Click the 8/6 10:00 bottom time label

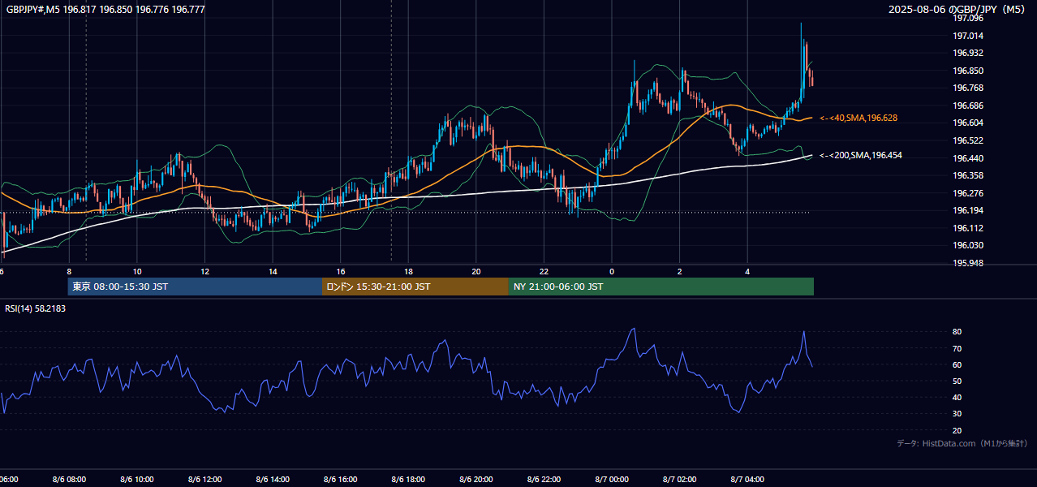point(137,480)
